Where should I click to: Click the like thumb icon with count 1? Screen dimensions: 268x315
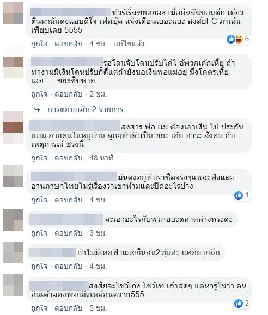point(239,195)
